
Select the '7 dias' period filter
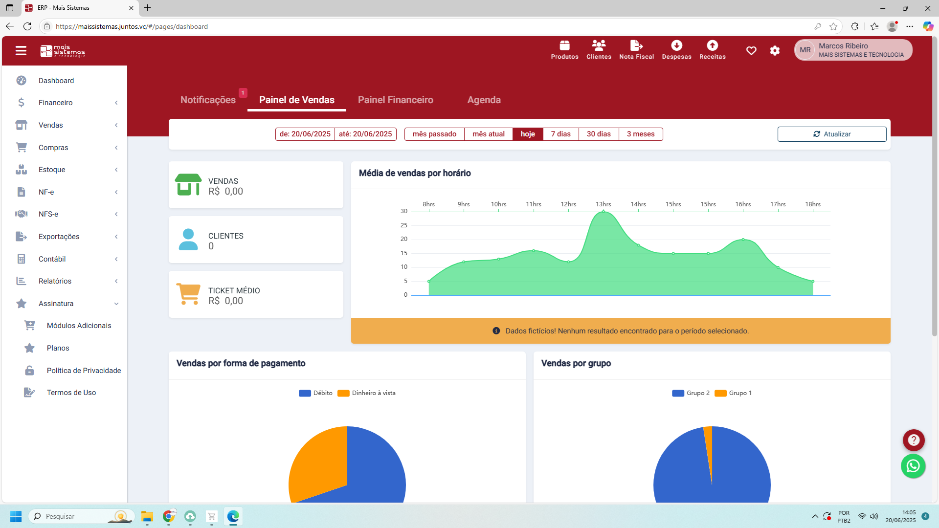pos(560,134)
